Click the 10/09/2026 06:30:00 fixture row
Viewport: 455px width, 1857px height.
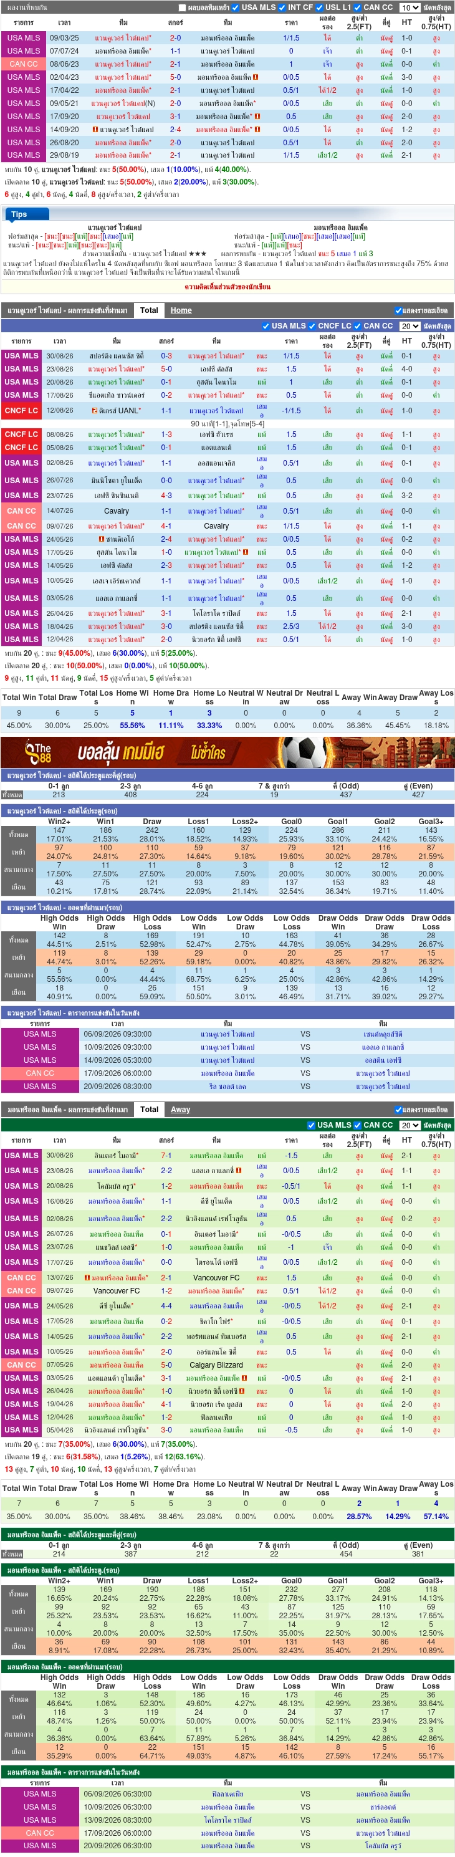(x=227, y=1807)
